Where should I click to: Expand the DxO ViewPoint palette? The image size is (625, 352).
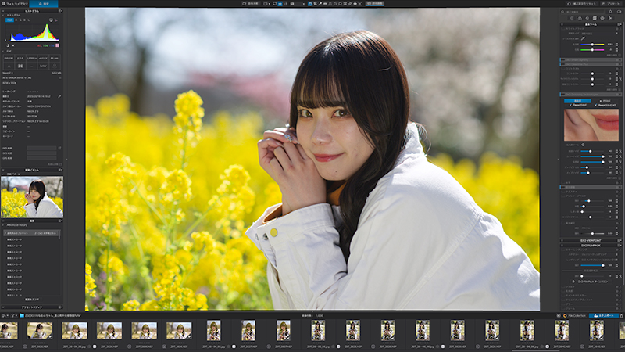click(591, 240)
